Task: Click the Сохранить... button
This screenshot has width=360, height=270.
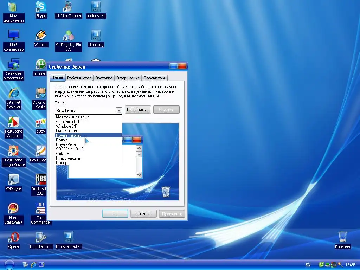Action: click(138, 110)
